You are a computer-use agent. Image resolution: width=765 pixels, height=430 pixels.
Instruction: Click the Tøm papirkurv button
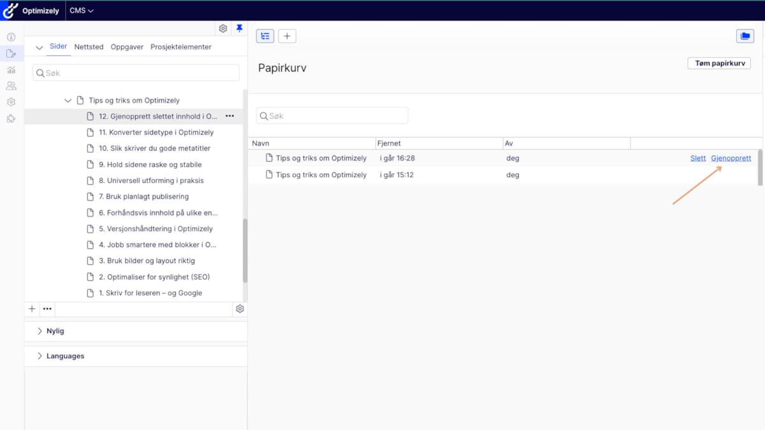718,64
